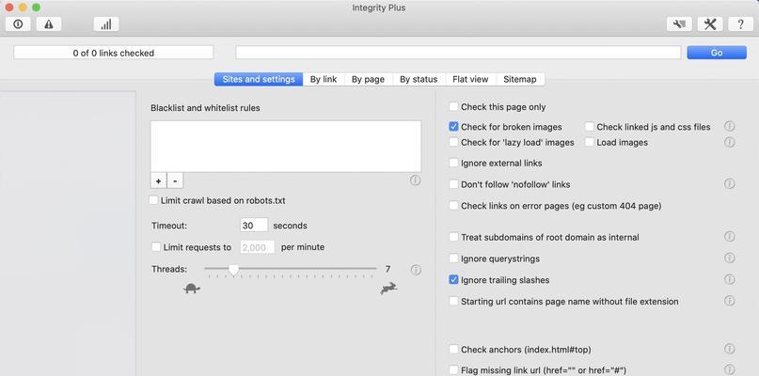Image resolution: width=759 pixels, height=376 pixels.
Task: Click info icon for linked js and css files
Action: coord(730,126)
